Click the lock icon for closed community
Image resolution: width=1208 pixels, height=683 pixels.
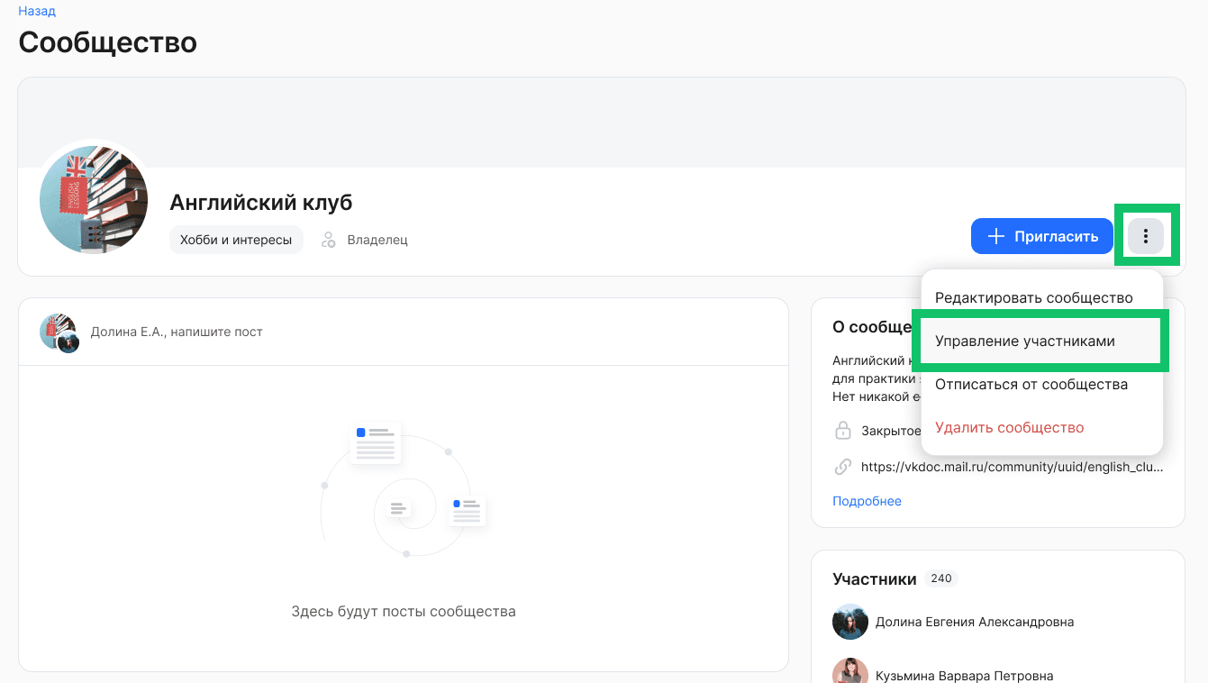[843, 431]
